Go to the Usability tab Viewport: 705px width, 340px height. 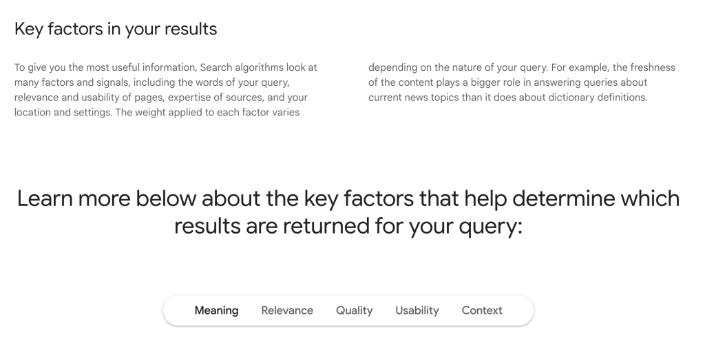click(x=417, y=310)
